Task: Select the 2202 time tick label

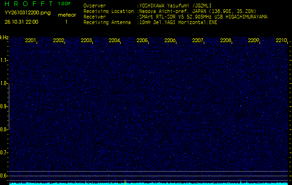Action: click(x=58, y=41)
